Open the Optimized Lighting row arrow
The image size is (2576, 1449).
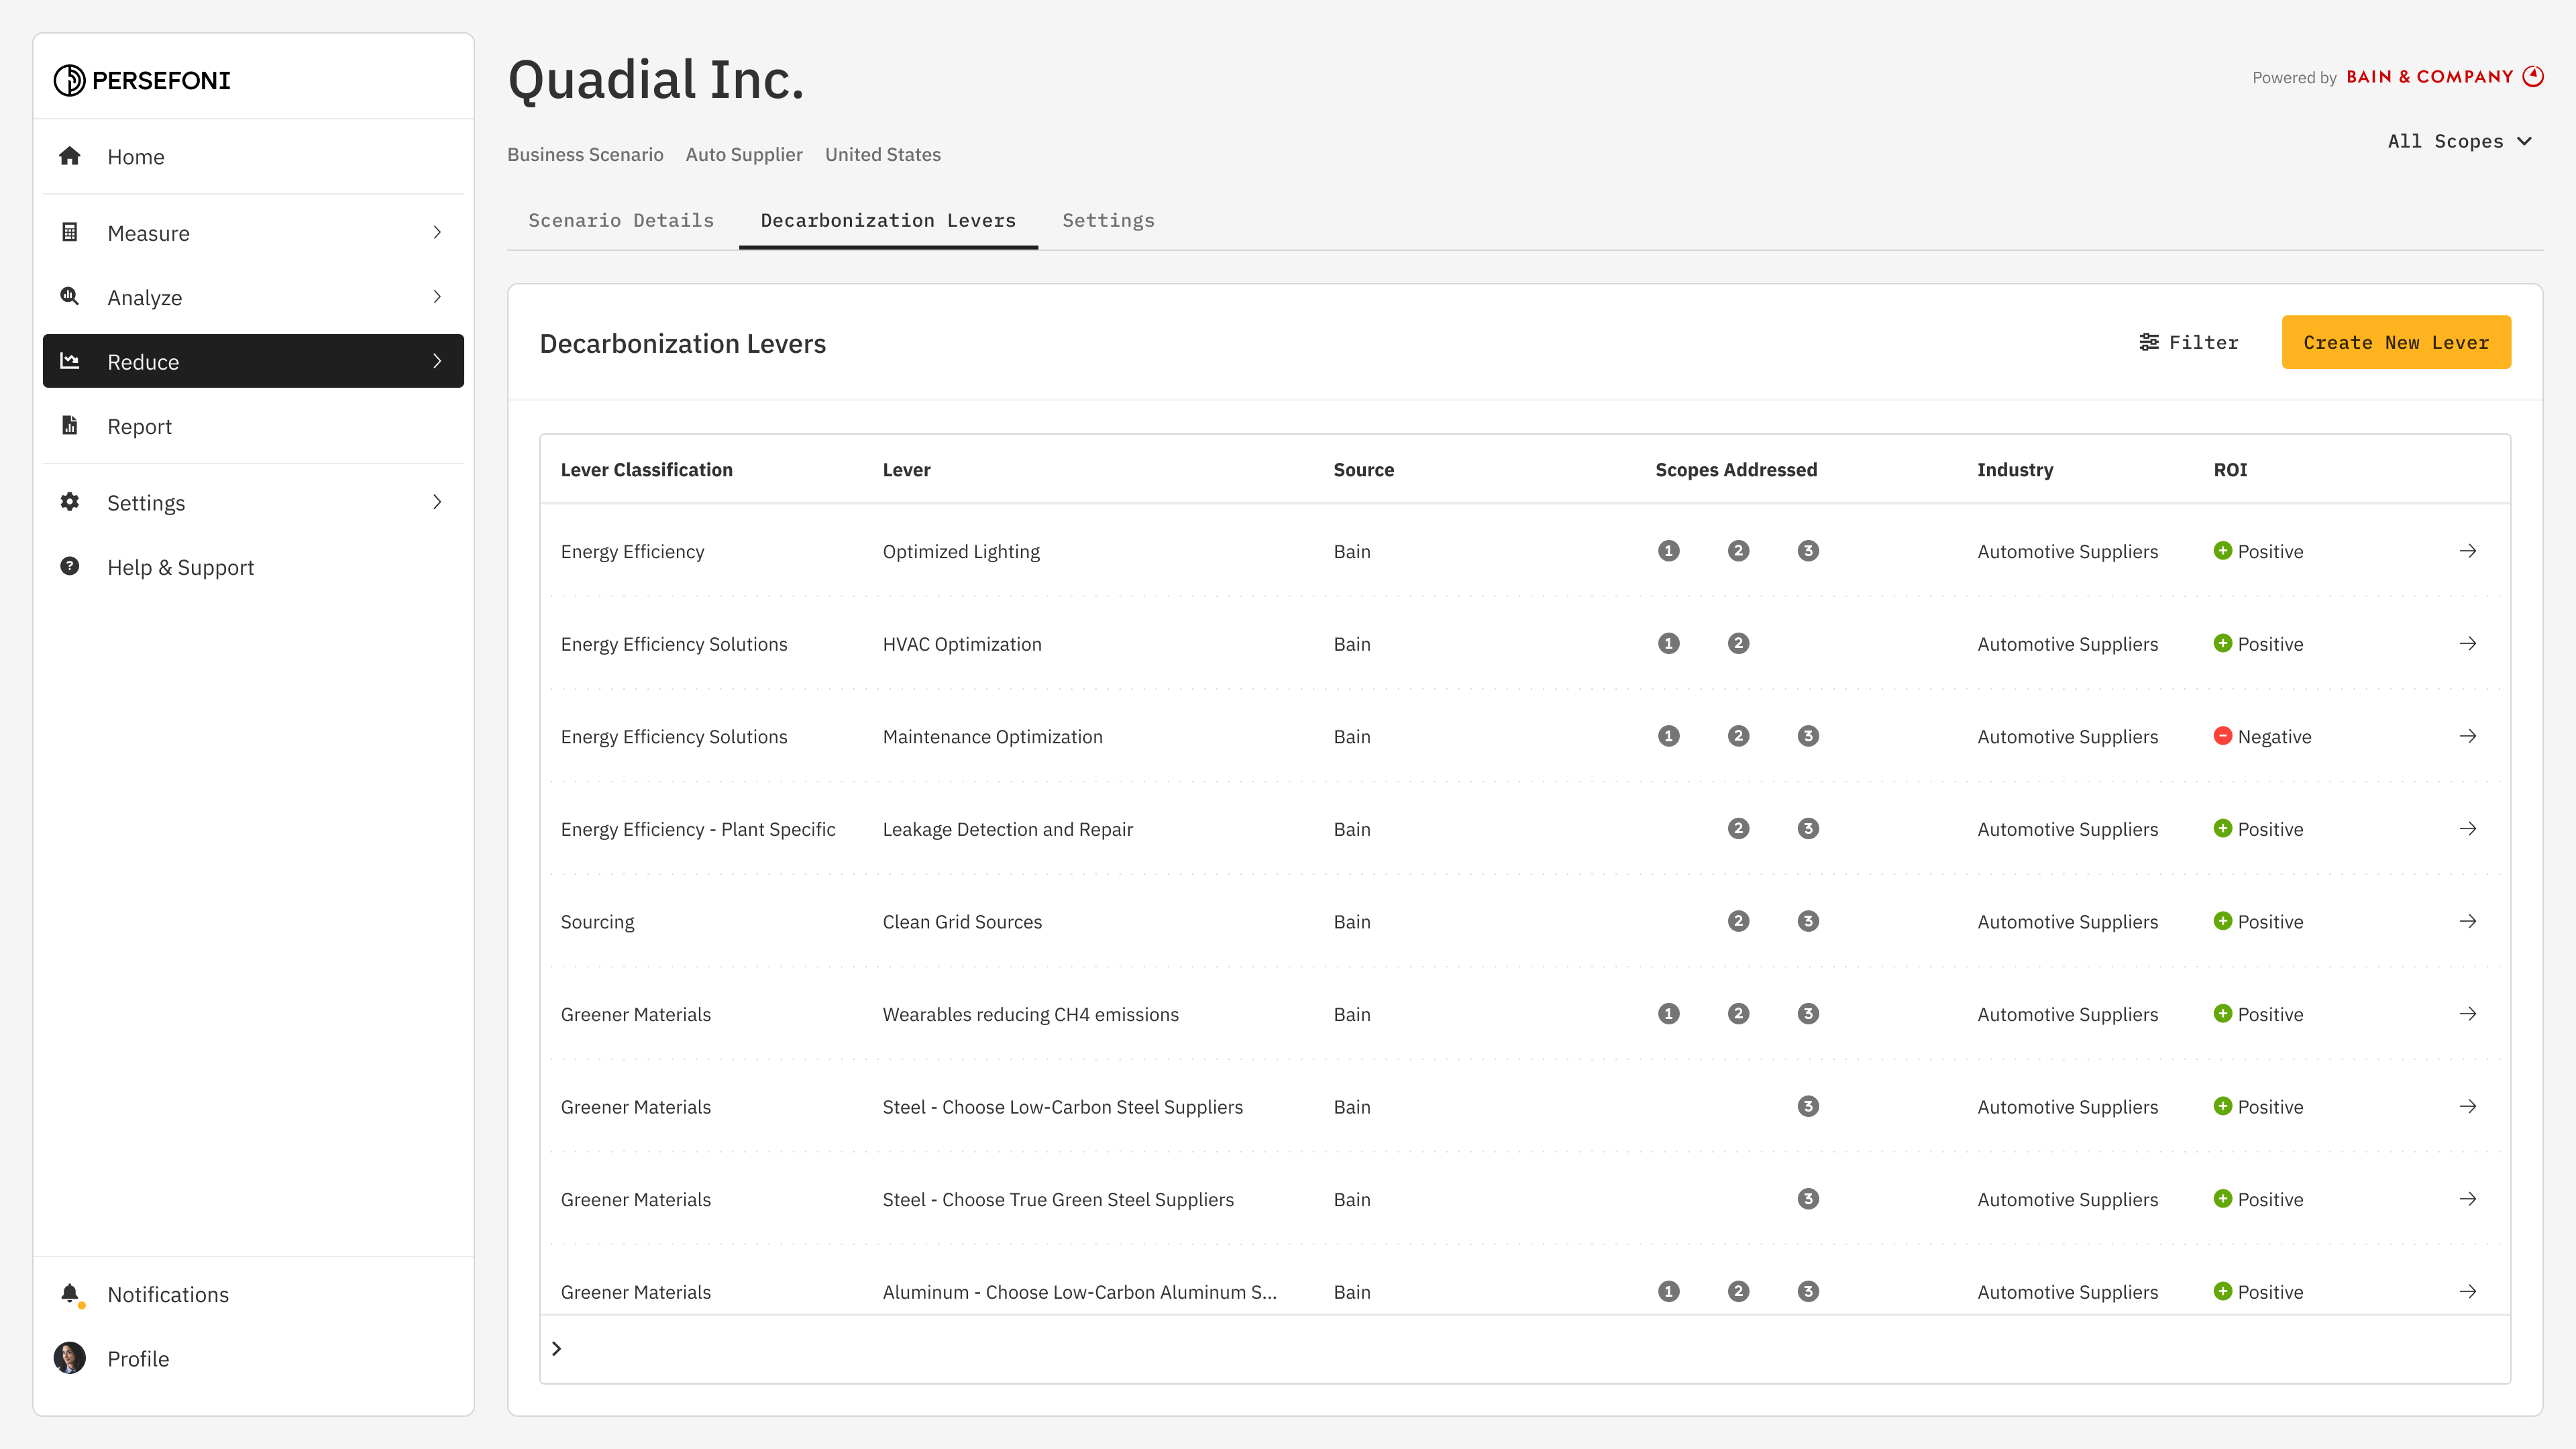pos(2467,551)
